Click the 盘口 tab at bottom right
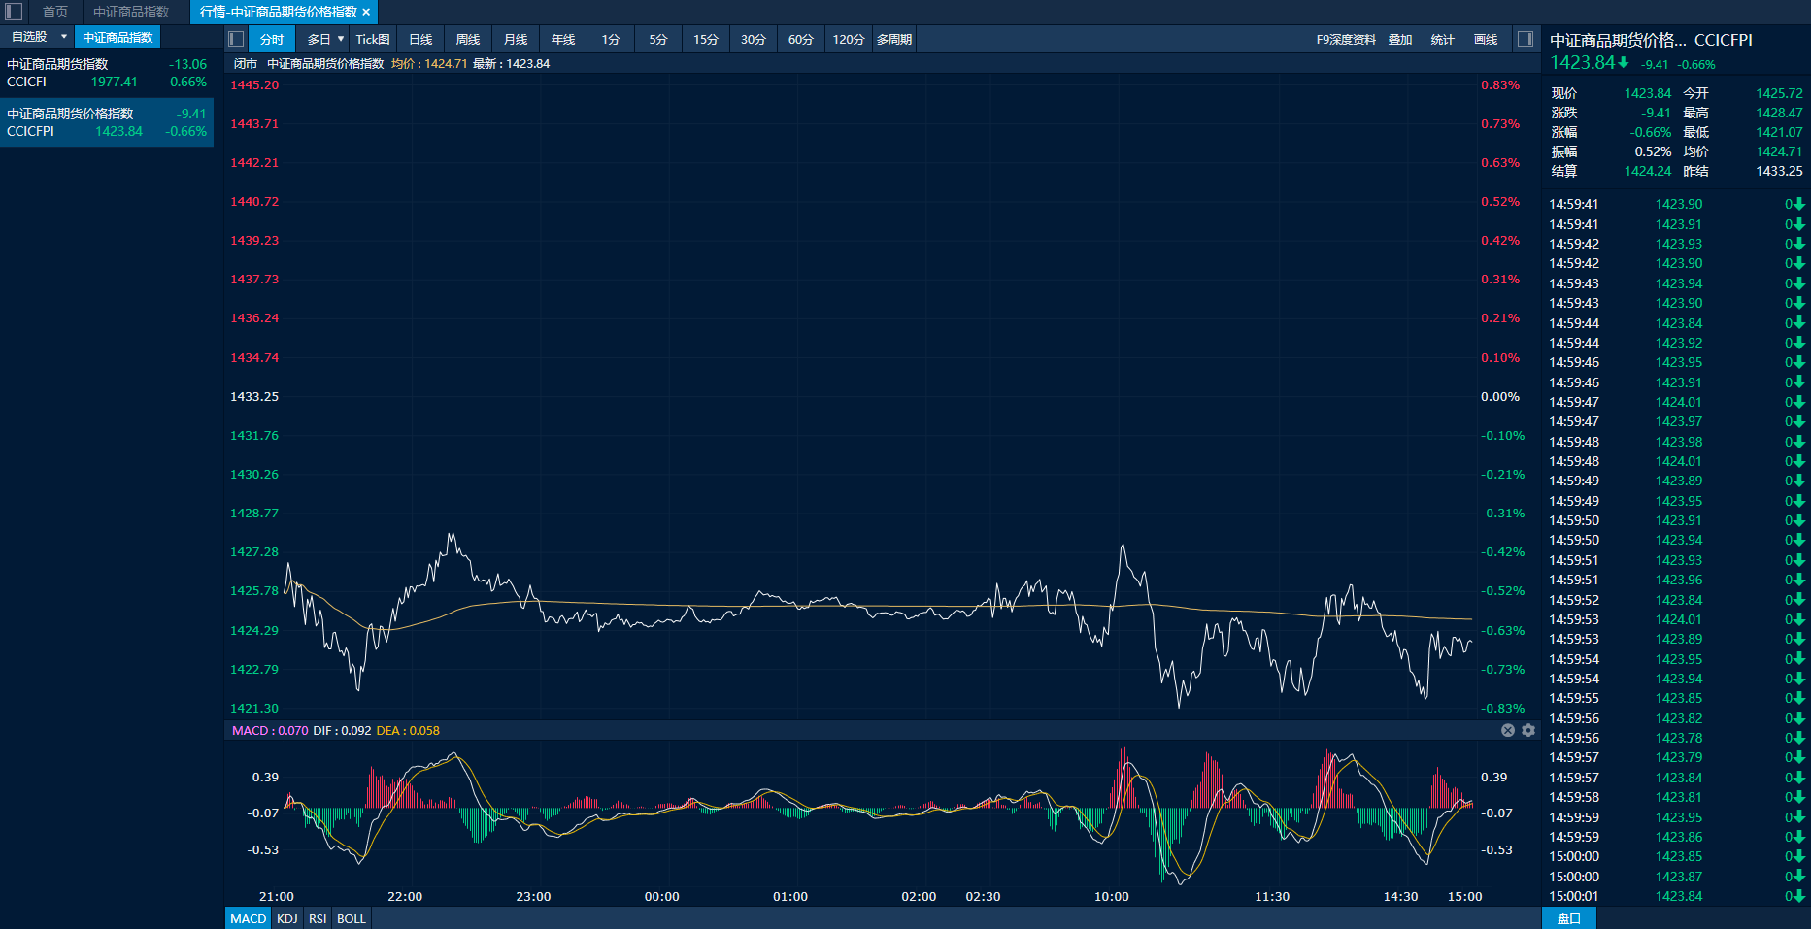 [x=1568, y=918]
